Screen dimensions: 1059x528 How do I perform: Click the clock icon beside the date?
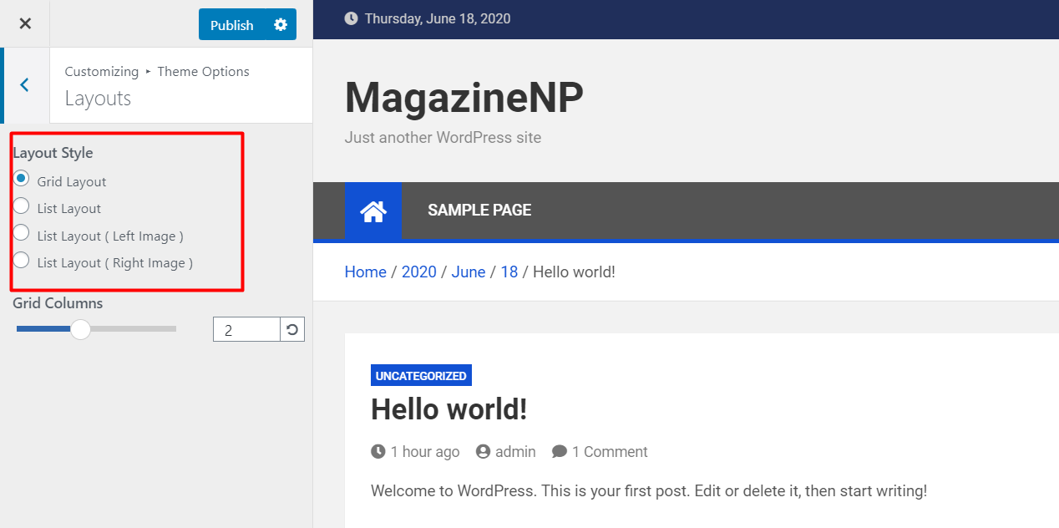click(351, 18)
